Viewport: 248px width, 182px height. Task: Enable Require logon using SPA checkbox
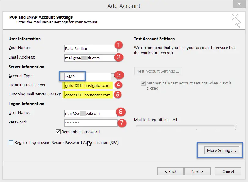click(11, 143)
